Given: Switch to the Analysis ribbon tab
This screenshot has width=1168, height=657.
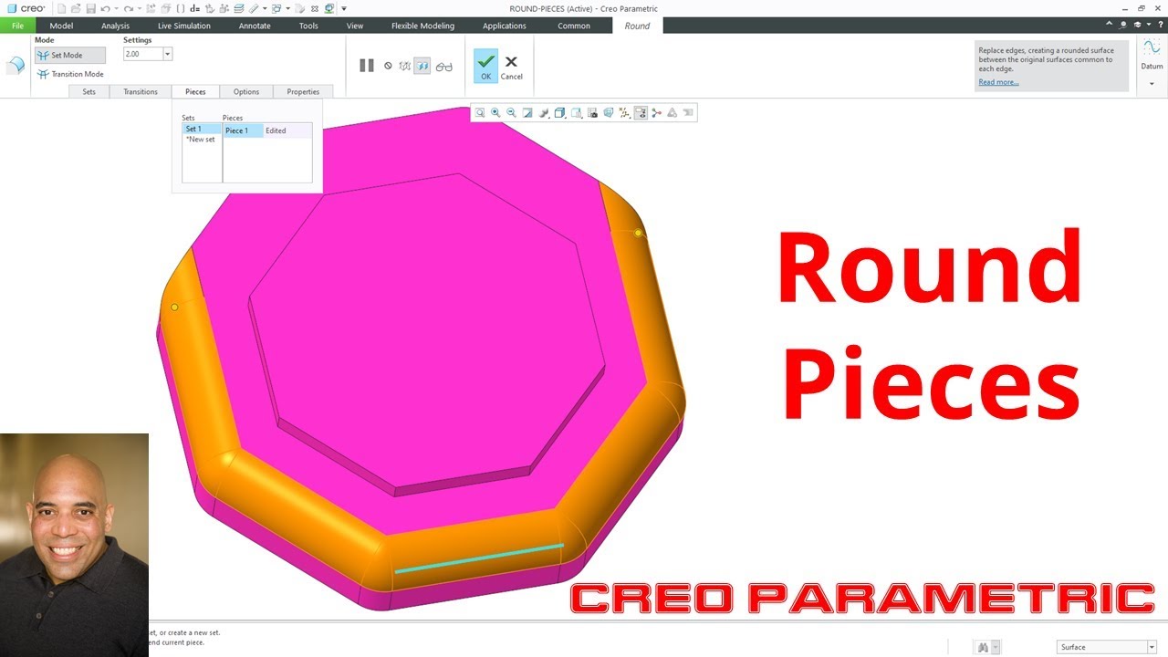Looking at the screenshot, I should [x=115, y=26].
